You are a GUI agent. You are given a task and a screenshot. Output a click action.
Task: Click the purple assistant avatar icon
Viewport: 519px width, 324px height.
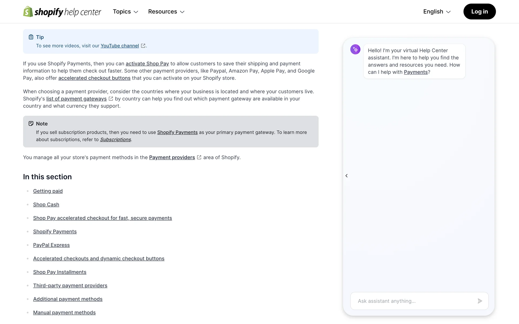[x=355, y=49]
